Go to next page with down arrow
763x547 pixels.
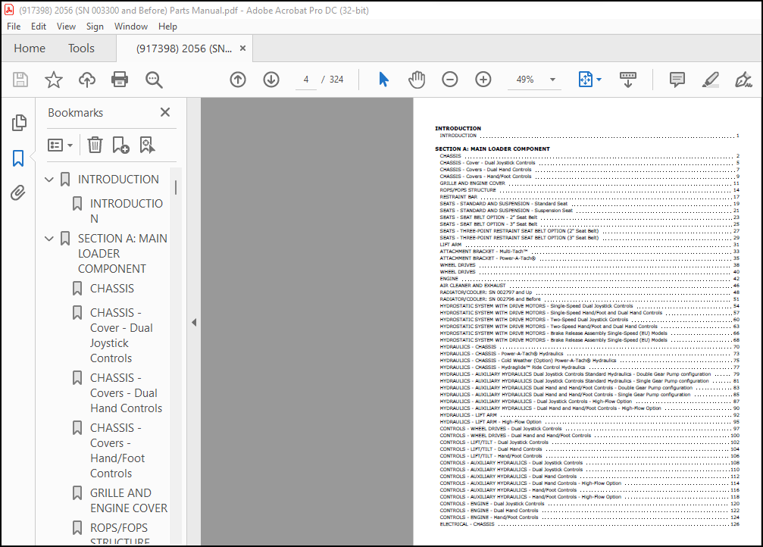coord(271,80)
